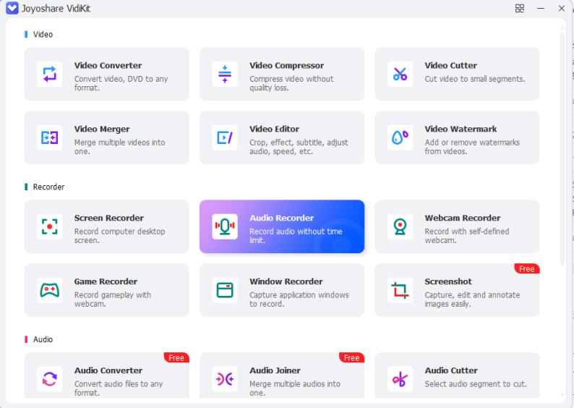Image resolution: width=574 pixels, height=408 pixels.
Task: Open Audio Joiner via its title
Action: coord(275,370)
